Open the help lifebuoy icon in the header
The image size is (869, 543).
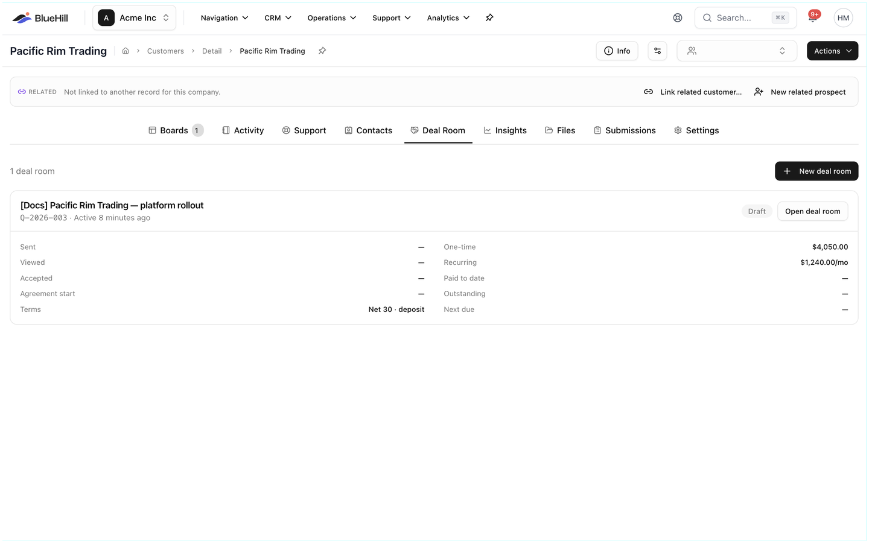(x=678, y=18)
